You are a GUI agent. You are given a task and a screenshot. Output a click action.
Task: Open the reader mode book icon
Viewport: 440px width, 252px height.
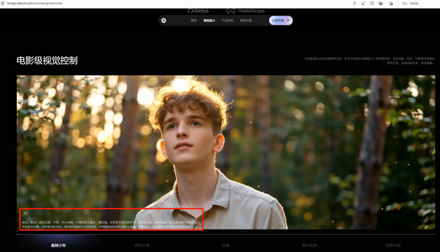(x=372, y=3)
